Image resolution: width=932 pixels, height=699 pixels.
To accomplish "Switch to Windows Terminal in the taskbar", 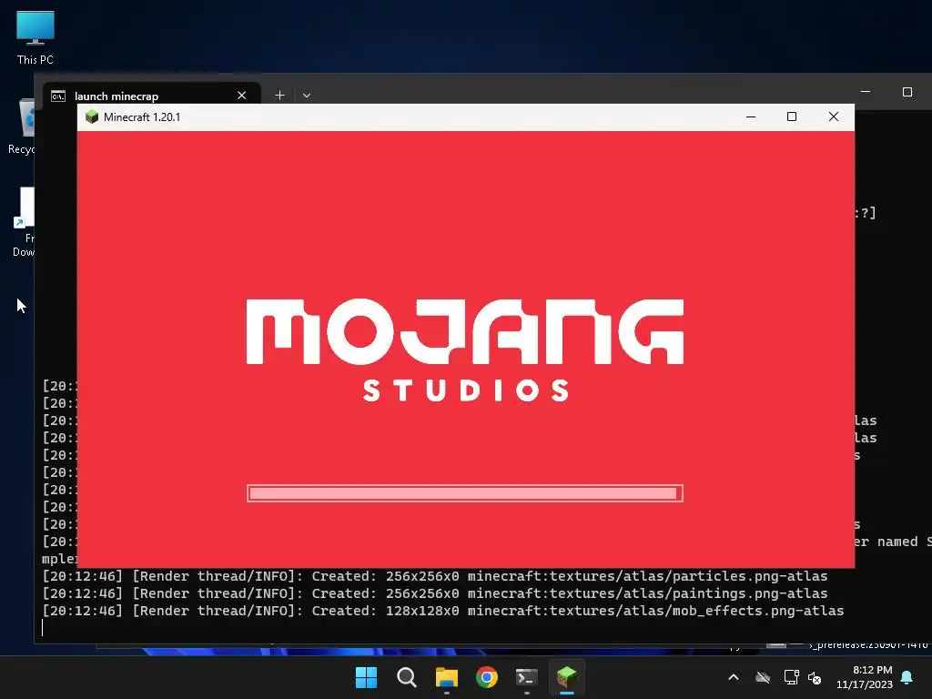I will pyautogui.click(x=527, y=677).
